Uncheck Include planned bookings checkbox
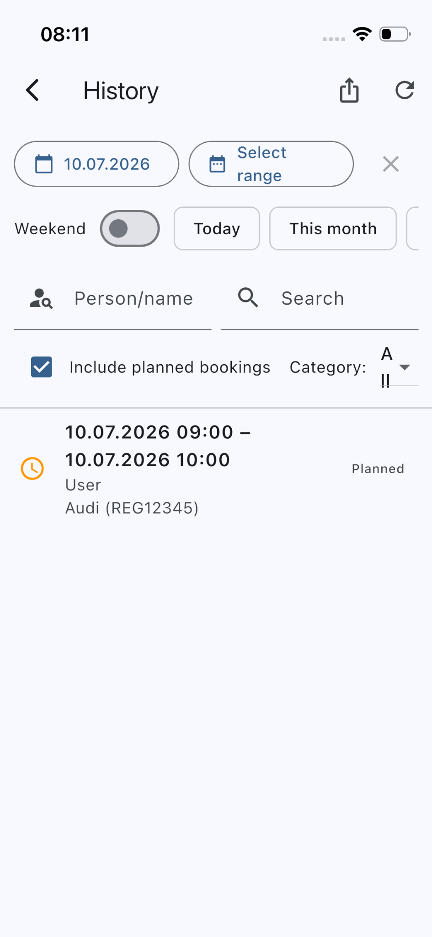Screen dimensions: 432x937 click(x=42, y=367)
